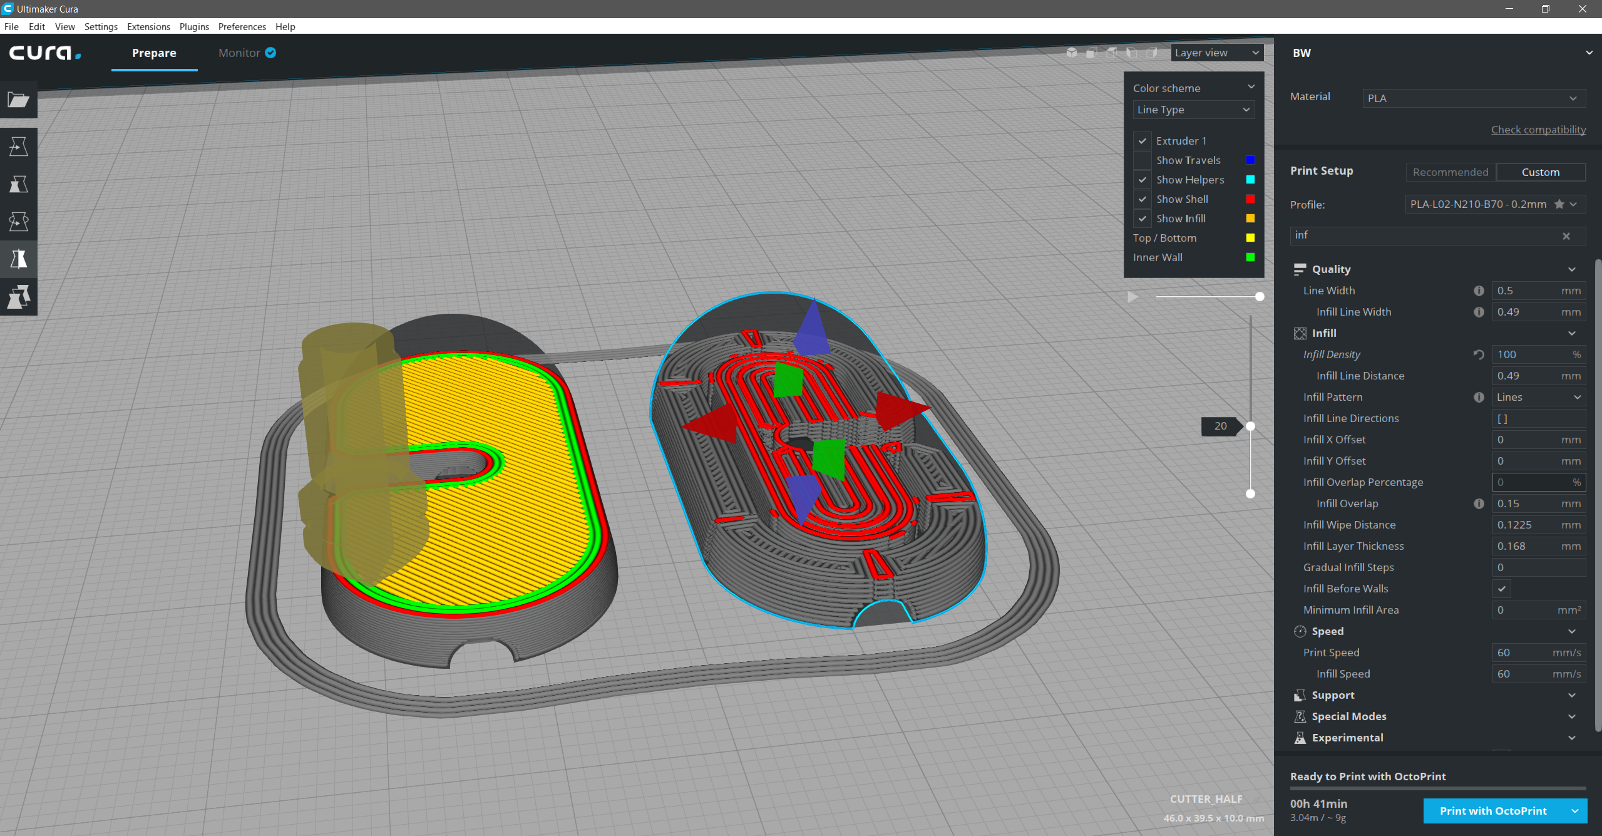This screenshot has height=836, width=1602.
Task: Click the info icon beside Line Width
Action: [x=1479, y=291]
